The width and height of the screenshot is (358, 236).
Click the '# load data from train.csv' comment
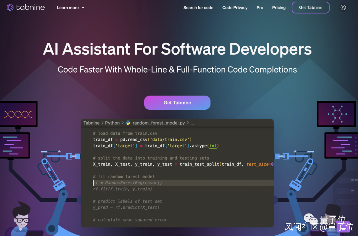[125, 133]
